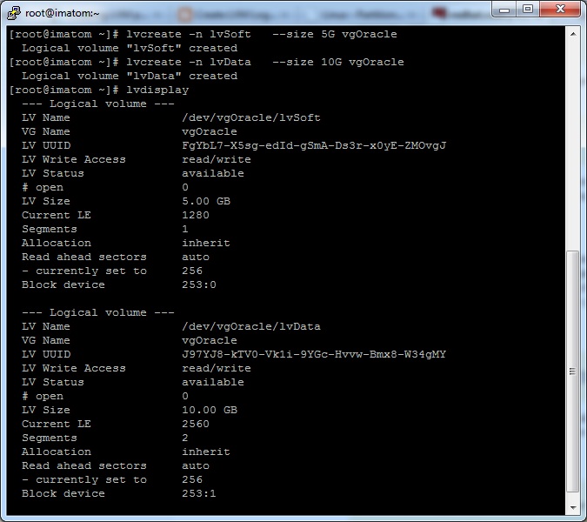Click the lvData UUID starting with J97YJ8

(314, 354)
